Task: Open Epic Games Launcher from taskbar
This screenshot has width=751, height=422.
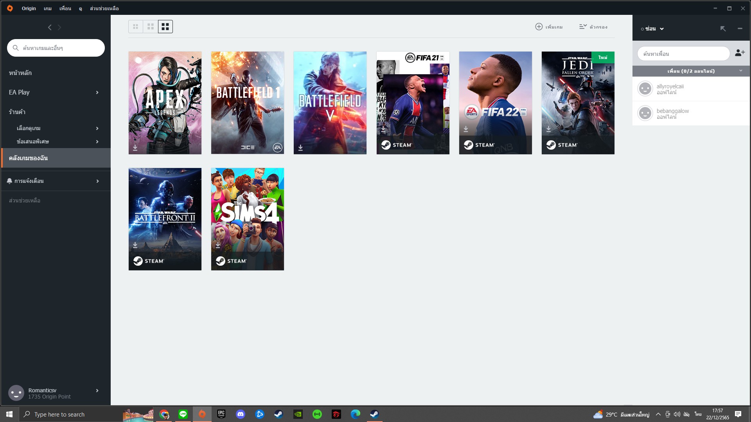Action: 221,414
